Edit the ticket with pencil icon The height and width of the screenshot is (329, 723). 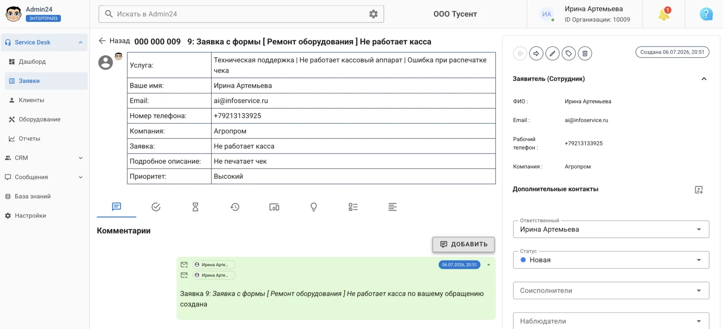[553, 53]
